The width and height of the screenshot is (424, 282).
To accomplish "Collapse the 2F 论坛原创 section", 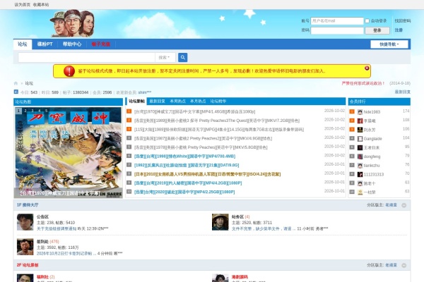I will [404, 266].
